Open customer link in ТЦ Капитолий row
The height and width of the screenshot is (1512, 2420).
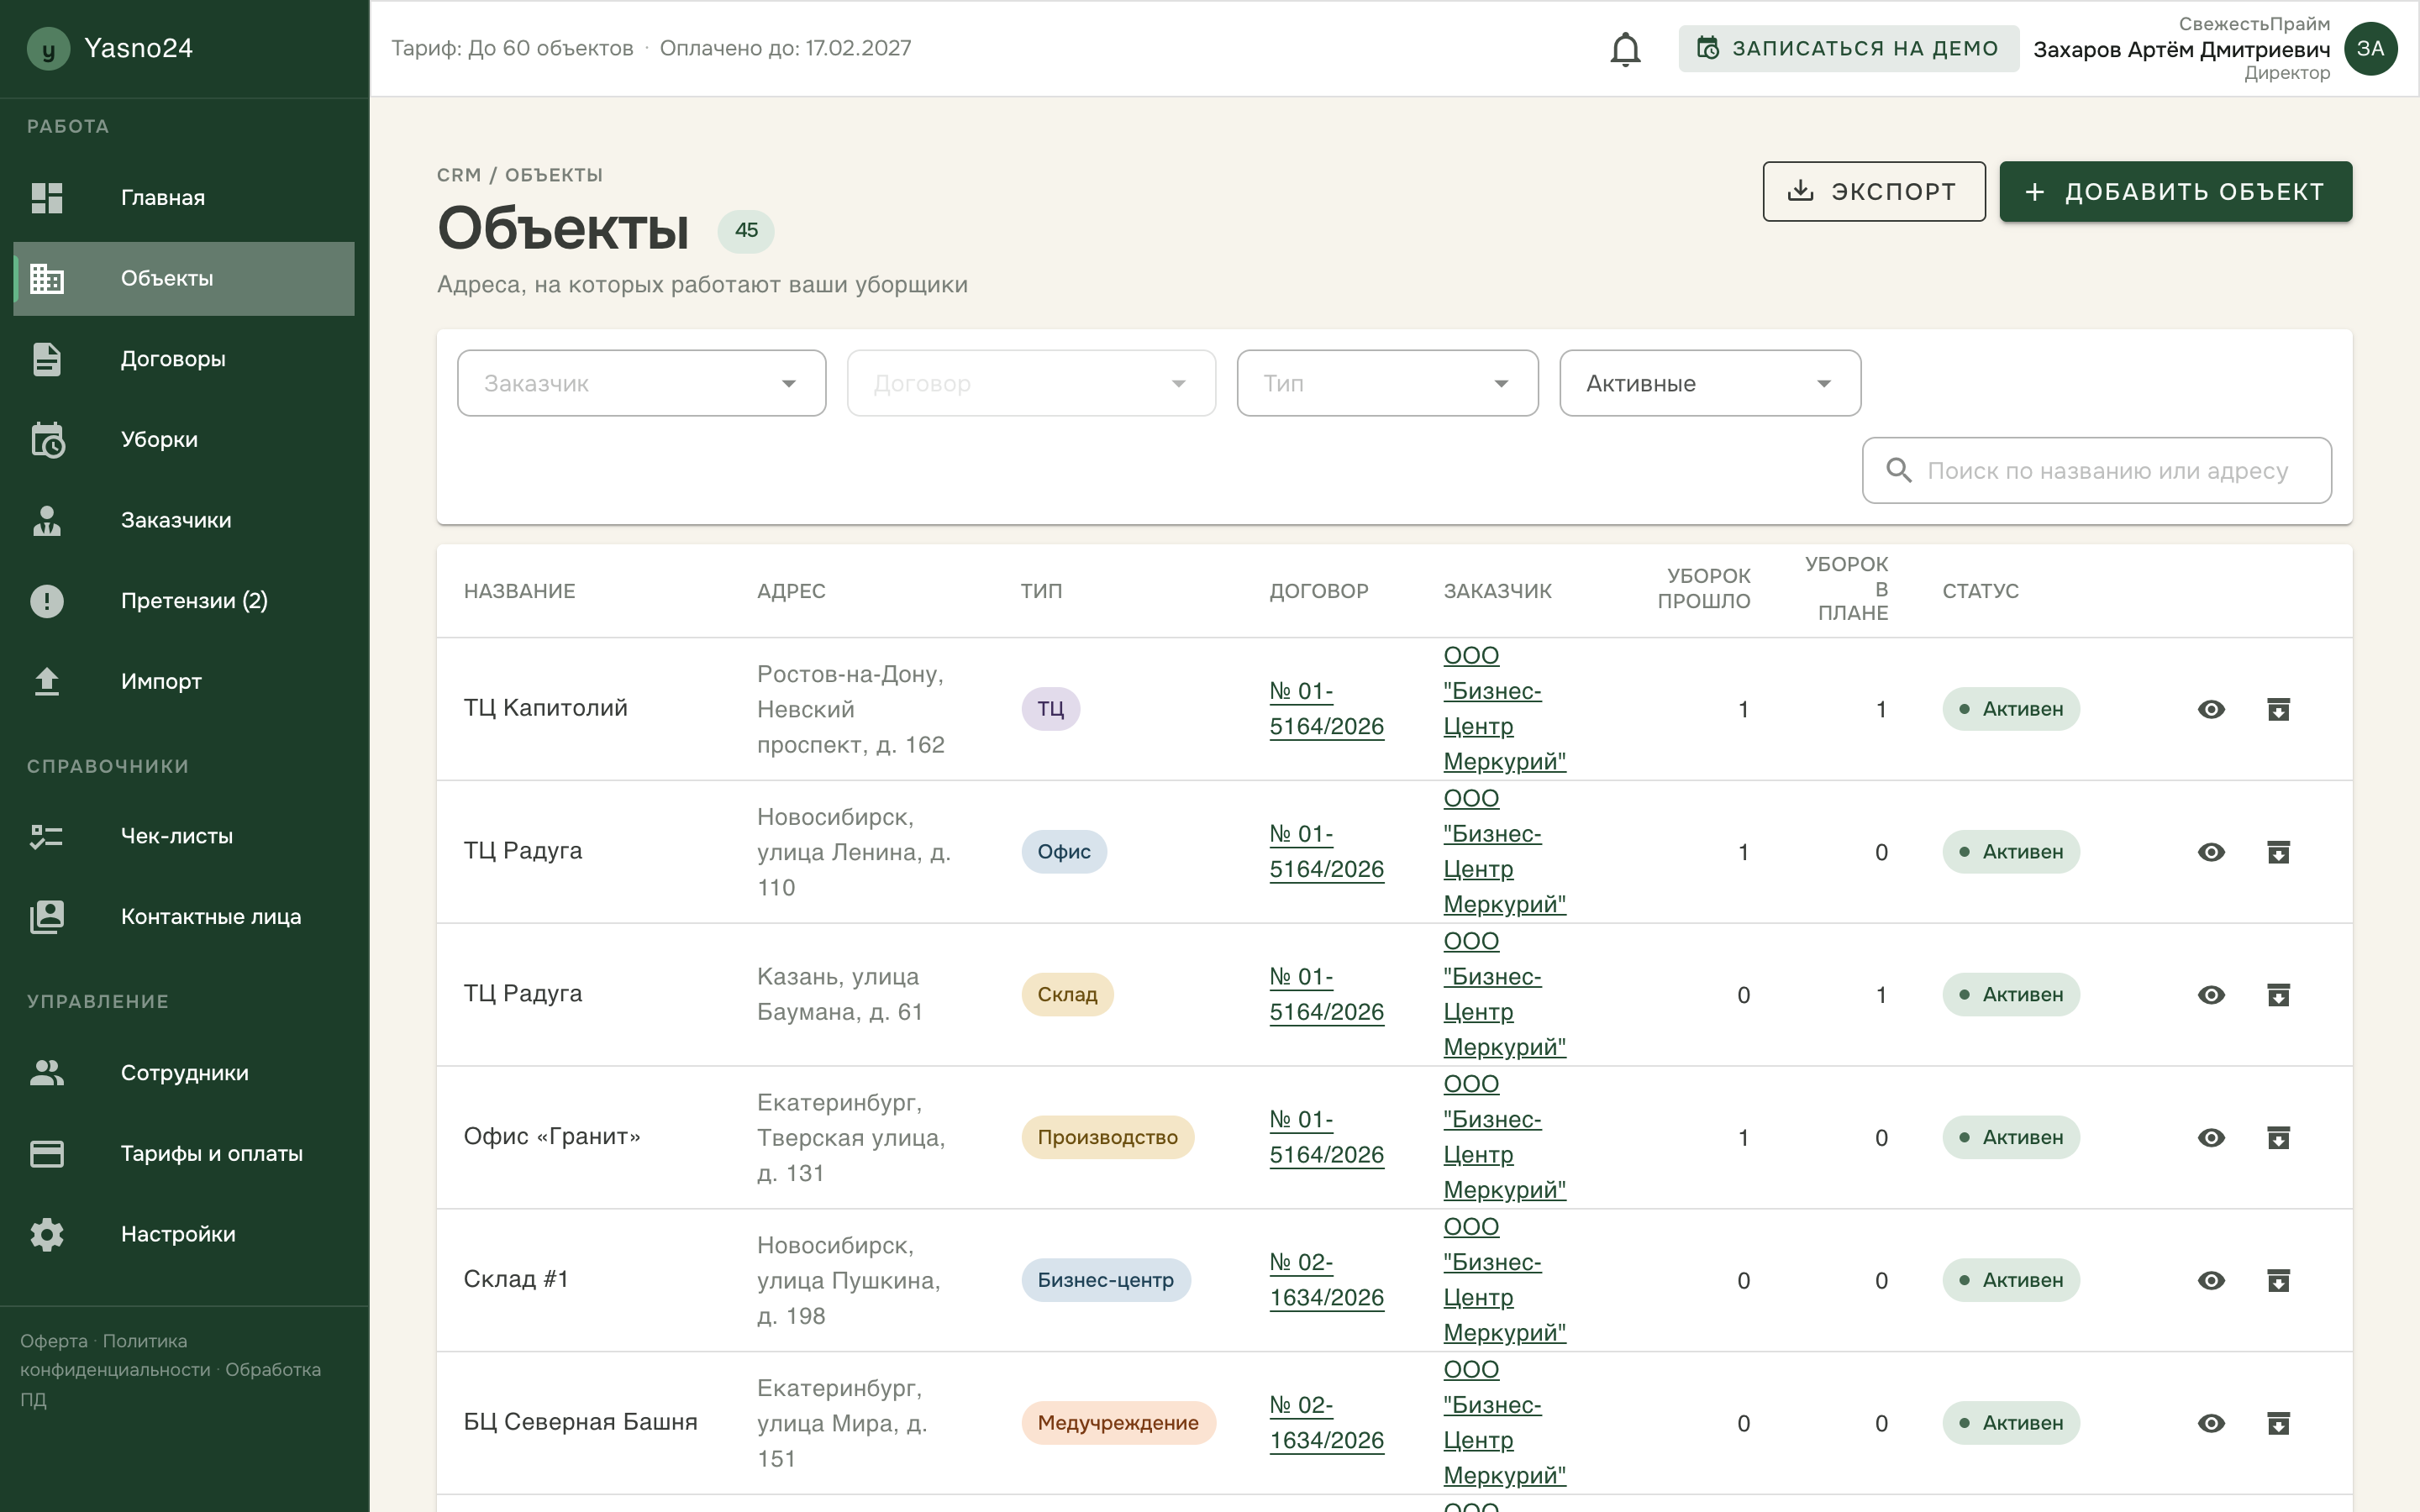(x=1504, y=709)
